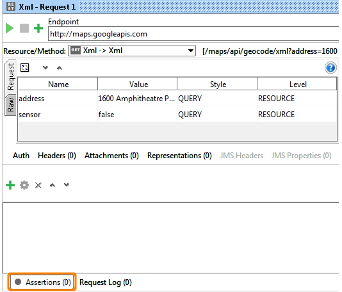Viewport: 342px width, 292px height.
Task: Configure assertion with gear icon
Action: (24, 185)
